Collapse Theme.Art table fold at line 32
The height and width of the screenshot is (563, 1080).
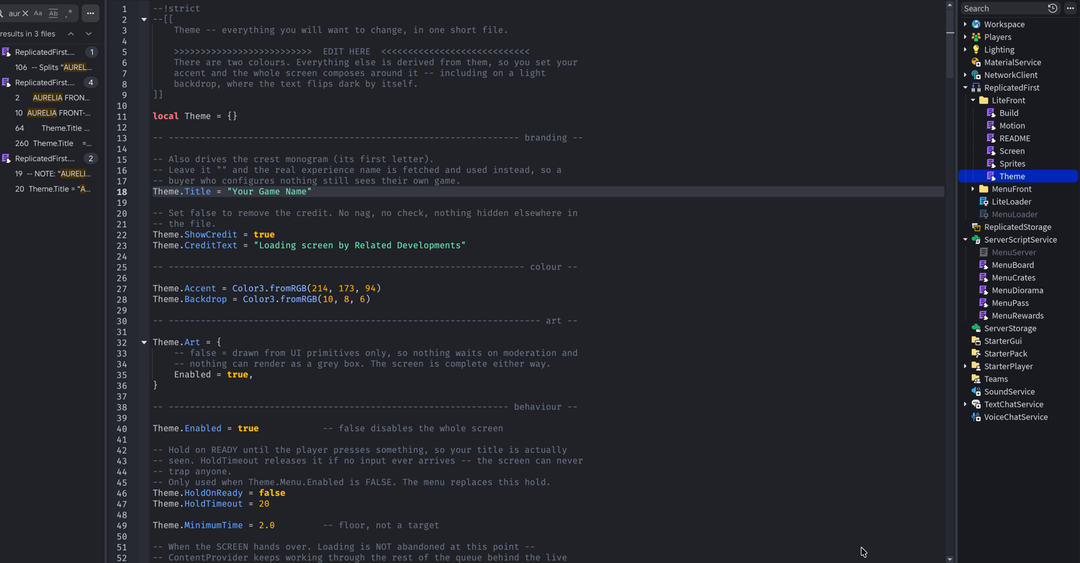pyautogui.click(x=144, y=343)
